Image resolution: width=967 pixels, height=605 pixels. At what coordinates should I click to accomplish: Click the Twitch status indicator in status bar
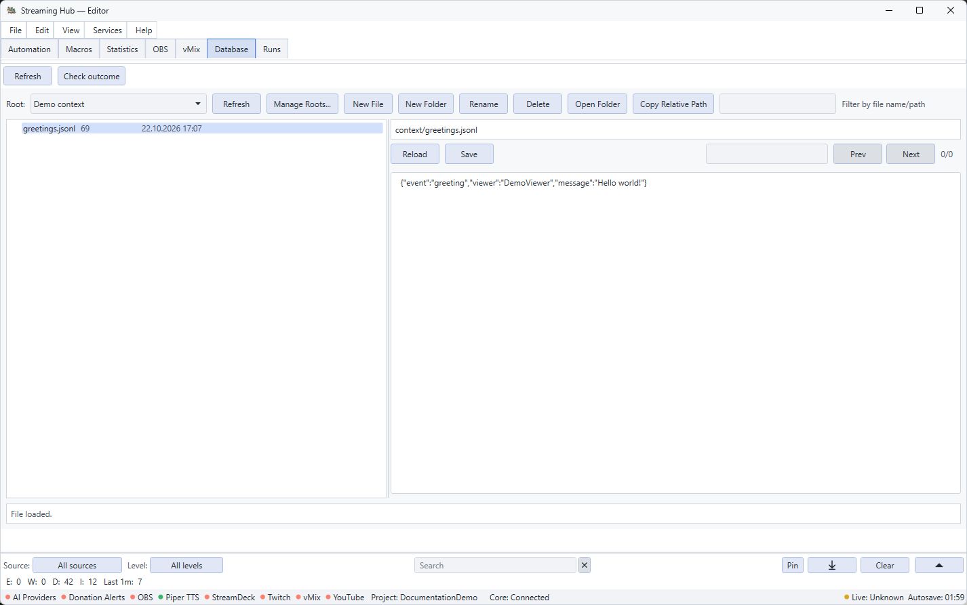275,597
